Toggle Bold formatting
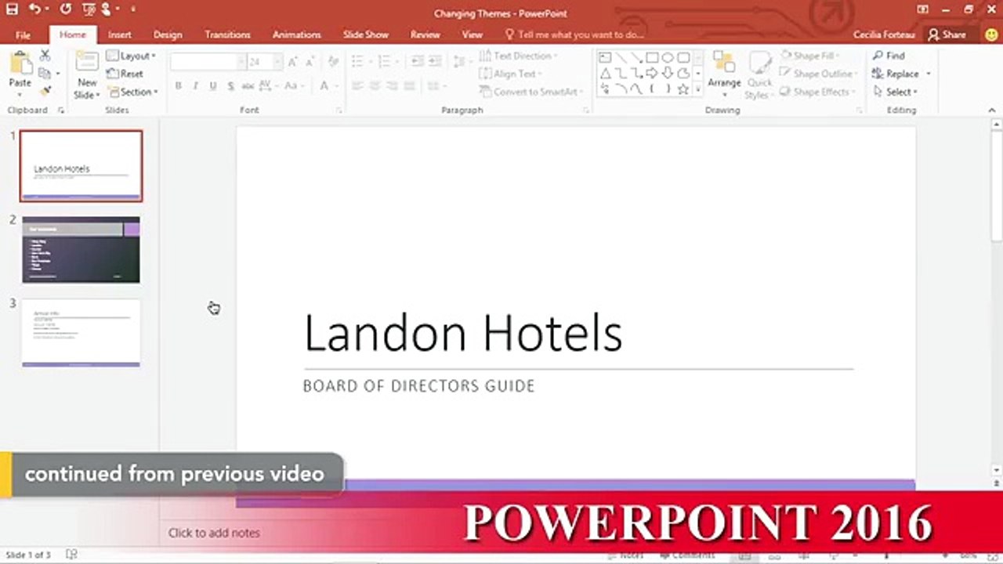The width and height of the screenshot is (1003, 564). [179, 85]
